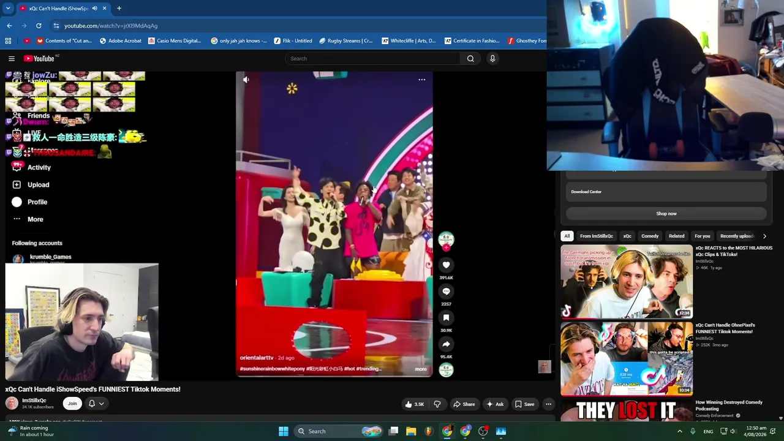View site information icon in address bar
784x441 pixels.
[x=56, y=26]
